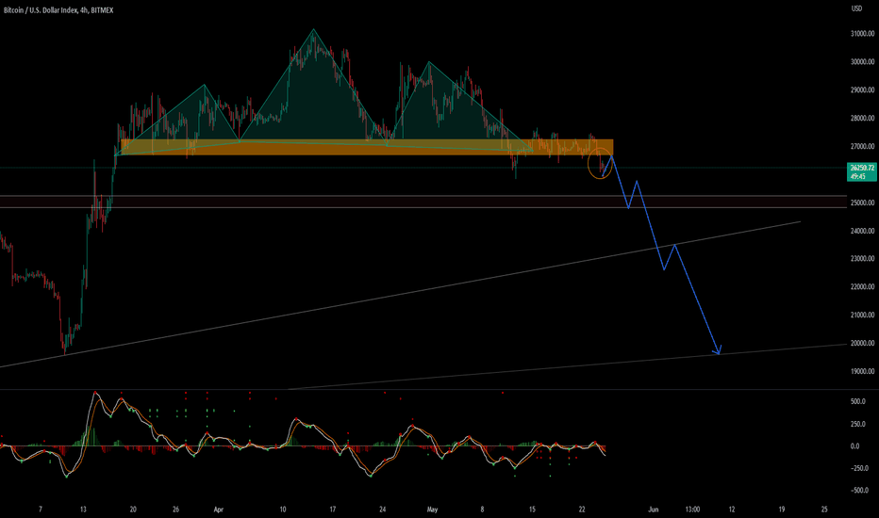The height and width of the screenshot is (518, 879).
Task: Click the head peak of the green triangle
Action: pos(313,29)
